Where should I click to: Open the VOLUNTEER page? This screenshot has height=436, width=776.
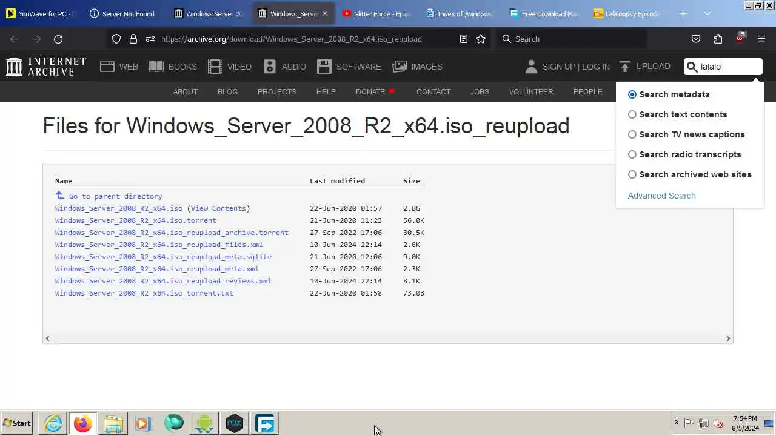click(x=531, y=92)
